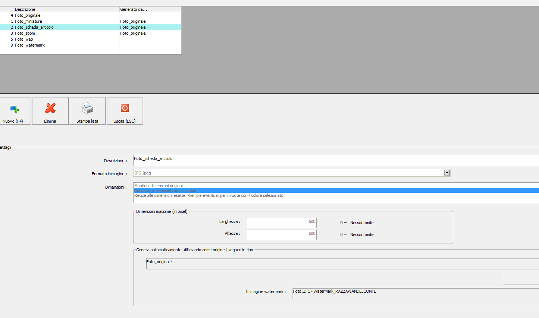
Task: Select the Foto_scheda_articolo row
Action: [91, 27]
